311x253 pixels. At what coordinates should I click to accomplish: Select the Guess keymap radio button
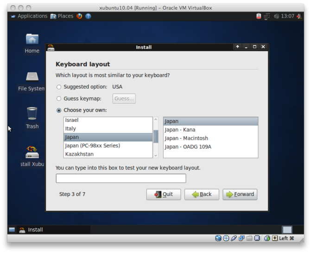pos(59,99)
